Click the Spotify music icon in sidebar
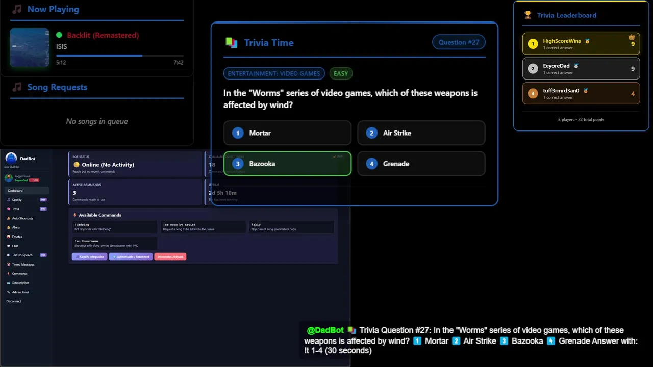Image resolution: width=653 pixels, height=367 pixels. [8, 200]
